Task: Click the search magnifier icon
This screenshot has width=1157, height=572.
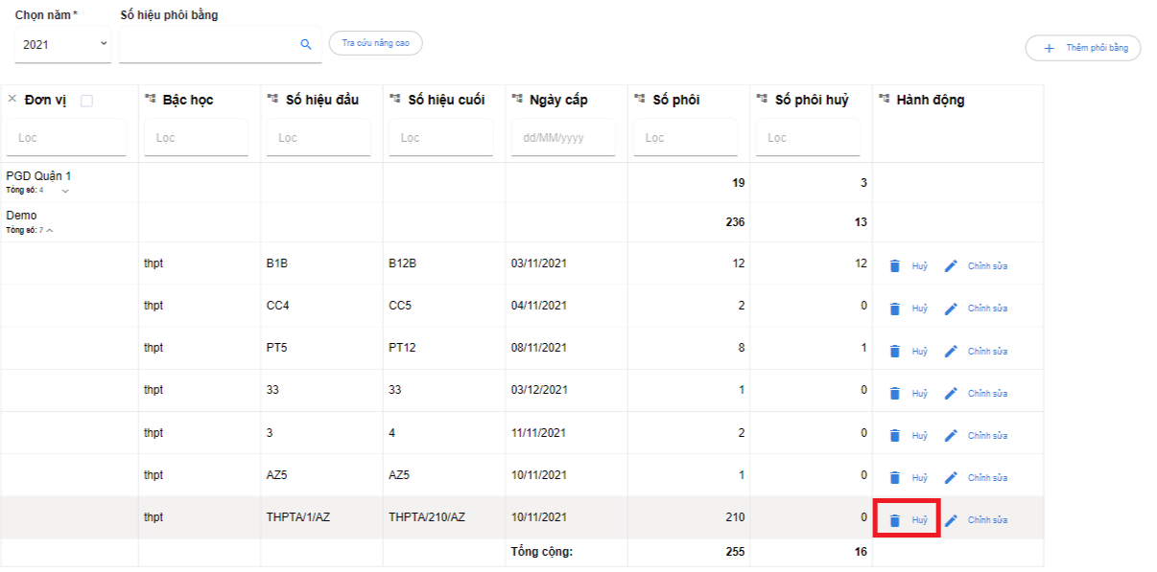Action: (x=306, y=44)
